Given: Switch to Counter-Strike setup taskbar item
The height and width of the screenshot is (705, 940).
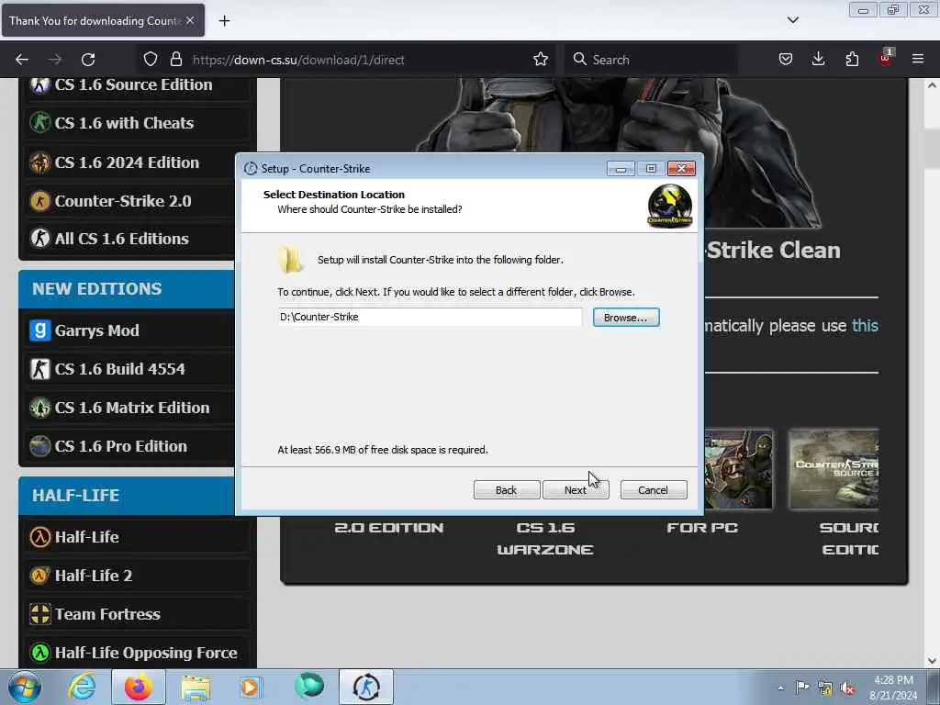Looking at the screenshot, I should [x=366, y=687].
